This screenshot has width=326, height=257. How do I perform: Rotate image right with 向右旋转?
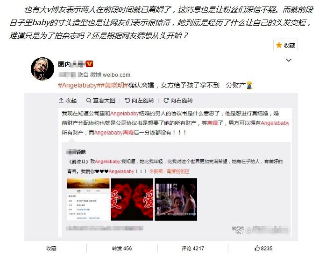(178, 101)
